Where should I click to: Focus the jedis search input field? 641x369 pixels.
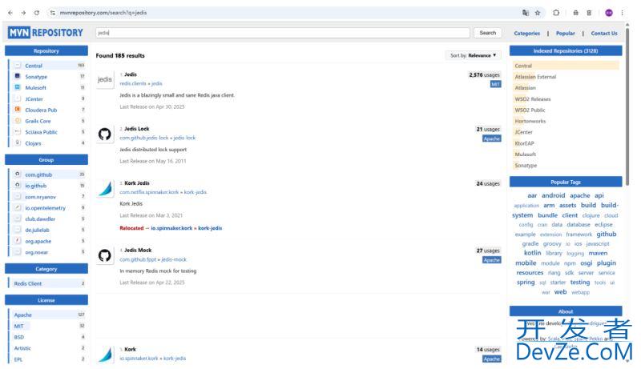point(283,33)
